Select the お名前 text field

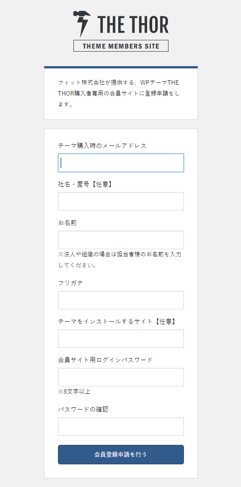point(121,240)
